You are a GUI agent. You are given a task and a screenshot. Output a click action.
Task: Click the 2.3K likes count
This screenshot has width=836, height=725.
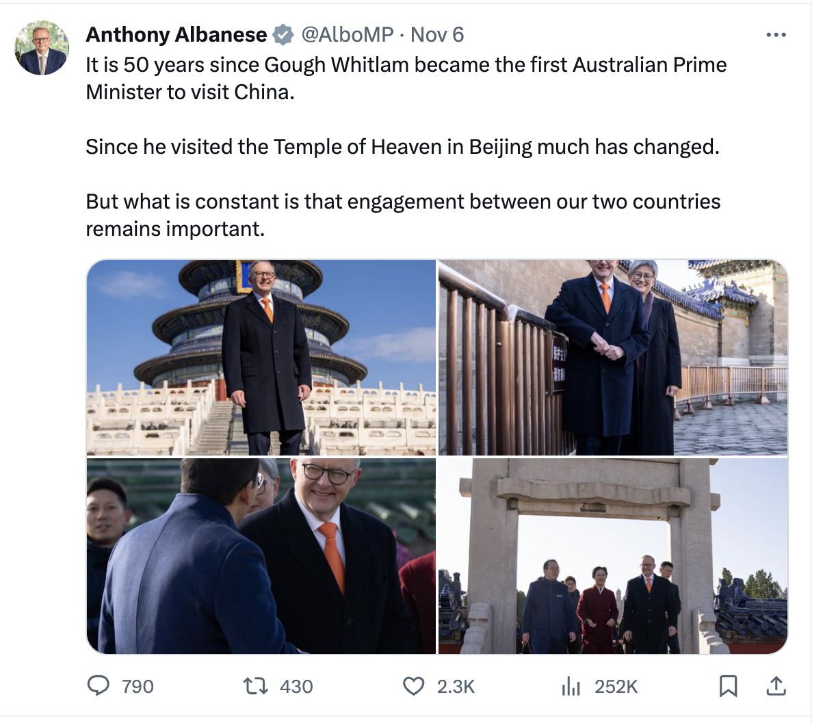pyautogui.click(x=456, y=687)
